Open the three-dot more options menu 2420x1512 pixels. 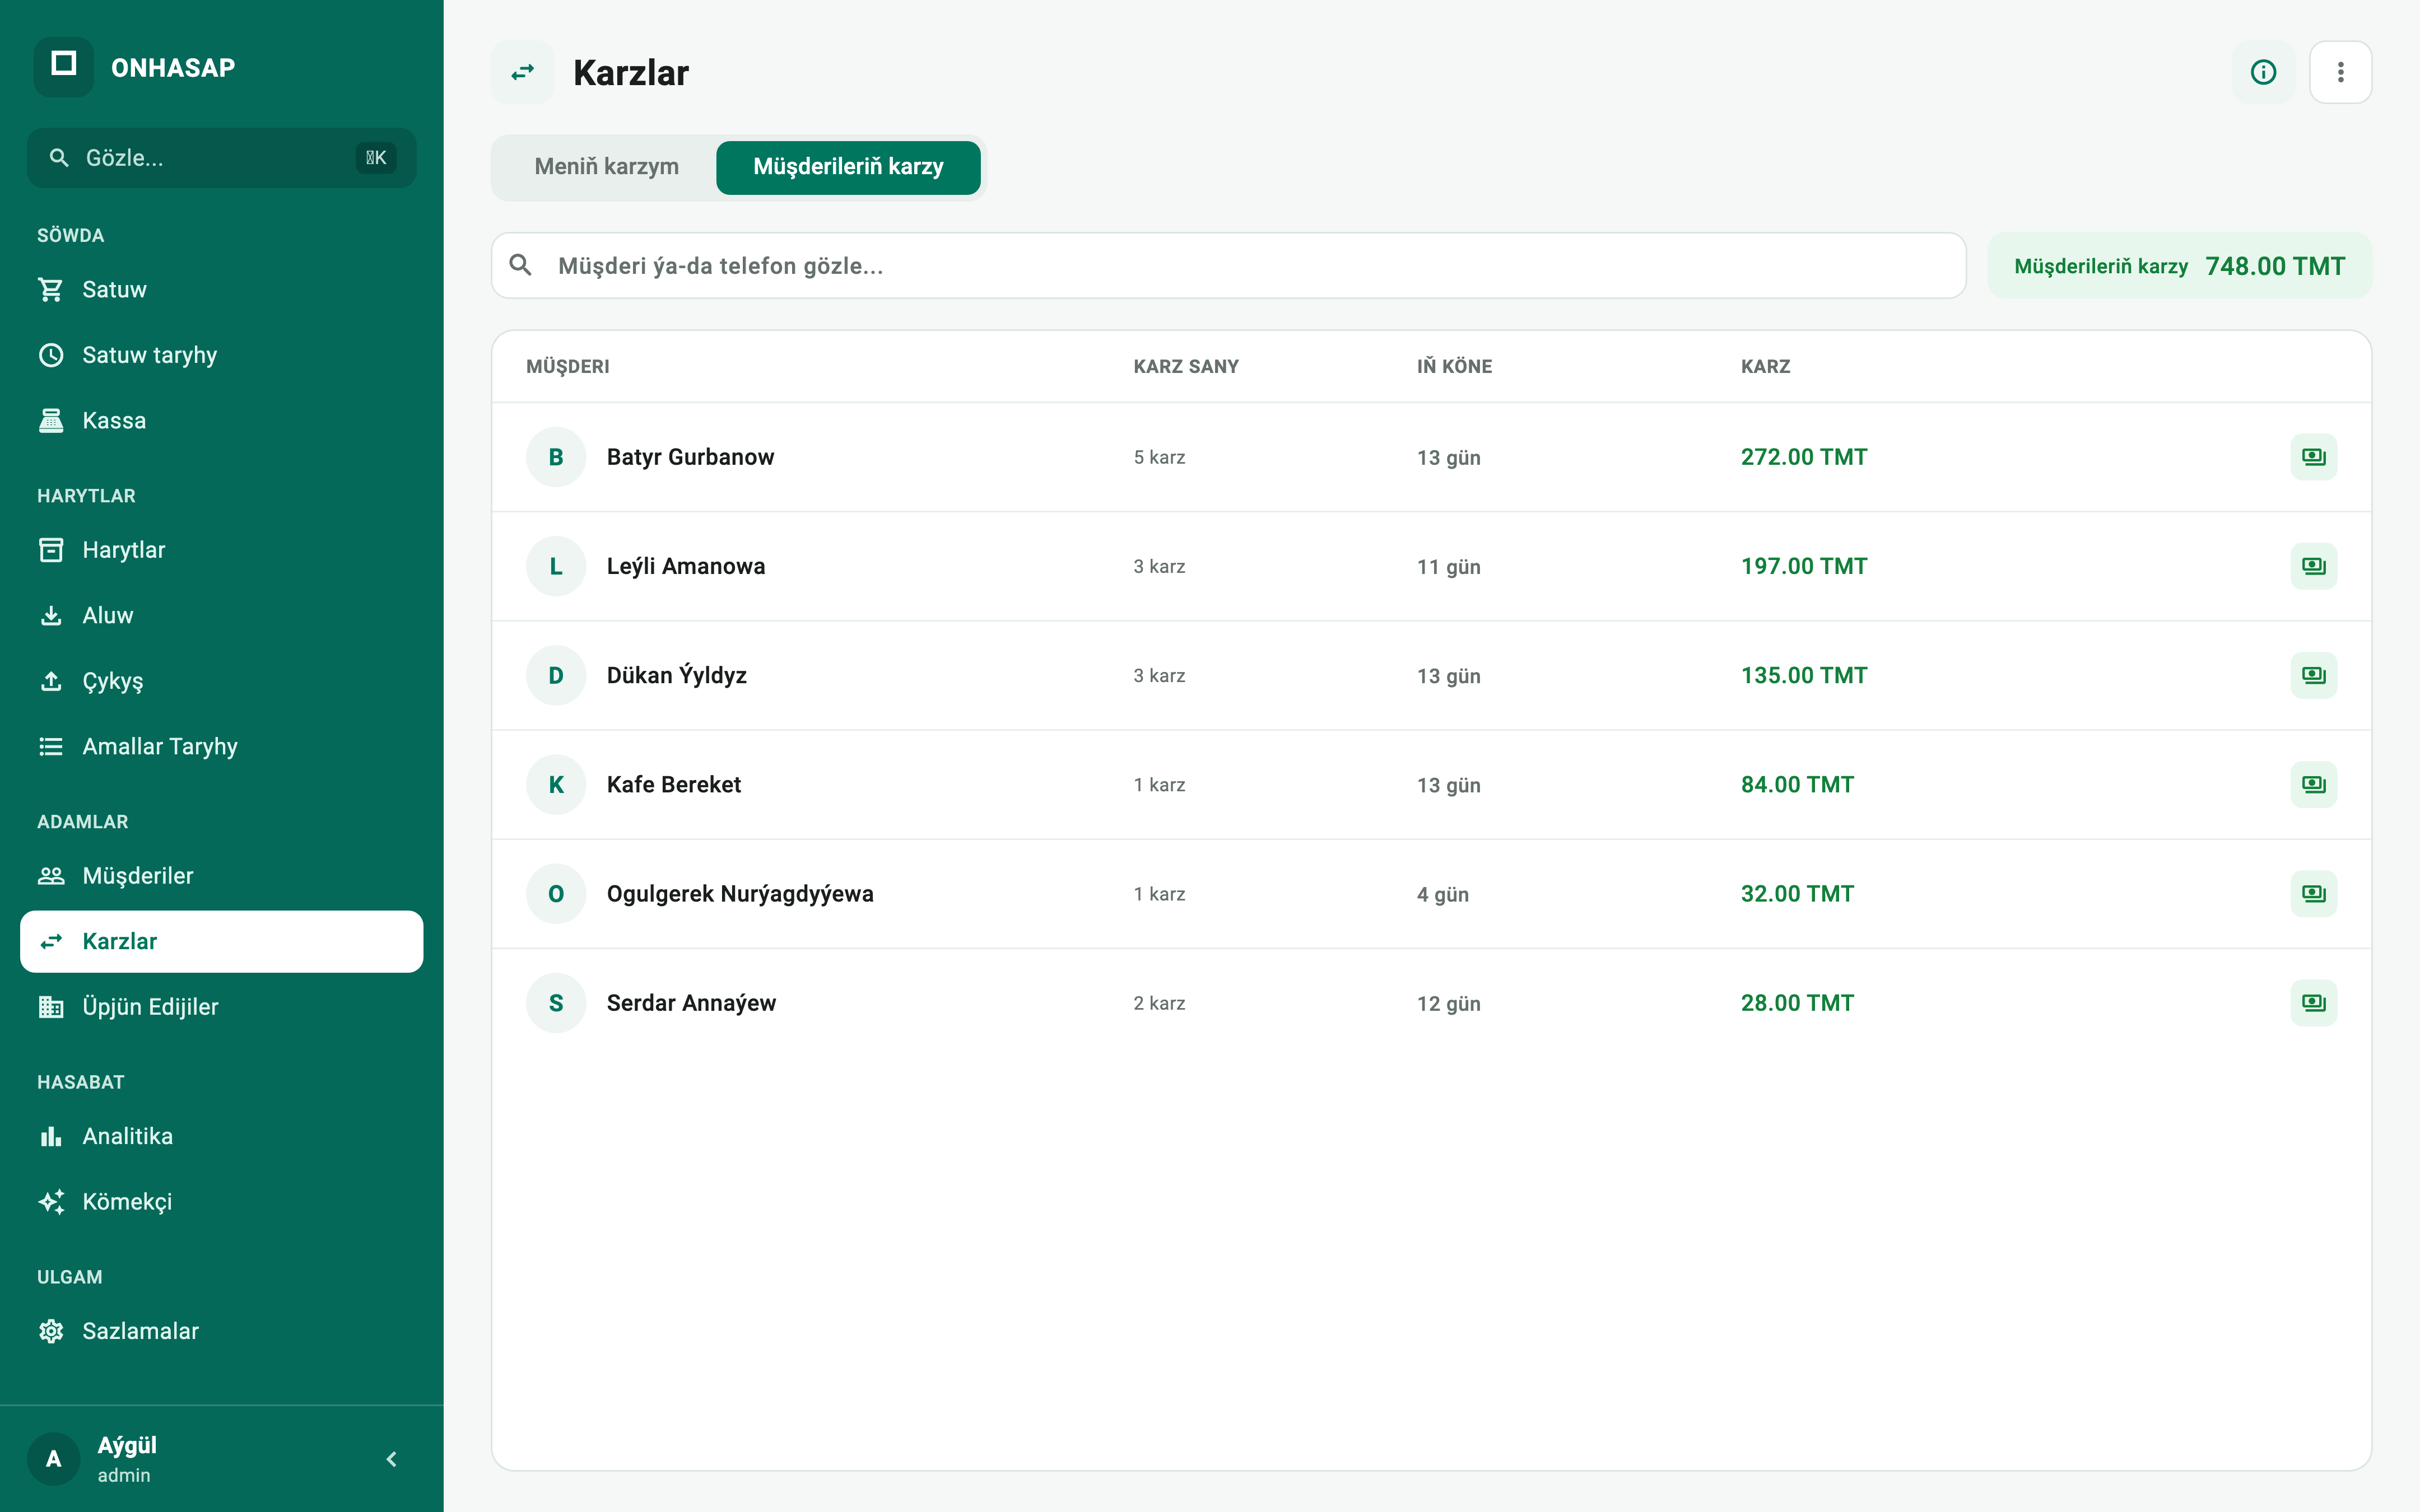tap(2340, 72)
